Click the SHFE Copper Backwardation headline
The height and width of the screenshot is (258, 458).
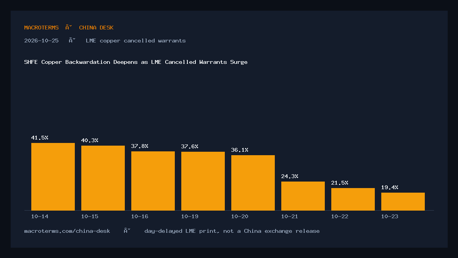coord(135,62)
